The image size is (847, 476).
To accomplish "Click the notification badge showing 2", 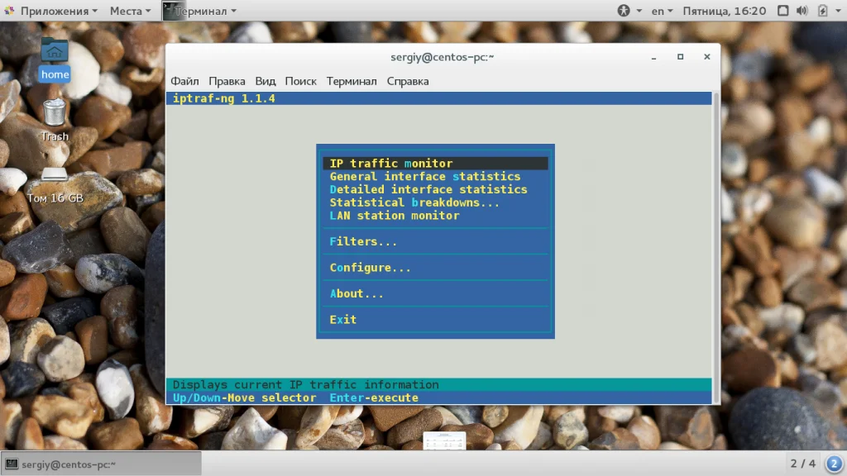I will [834, 464].
